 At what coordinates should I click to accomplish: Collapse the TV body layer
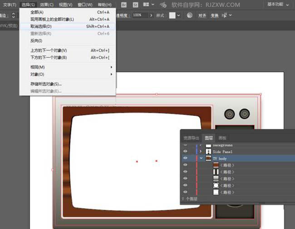point(201,158)
